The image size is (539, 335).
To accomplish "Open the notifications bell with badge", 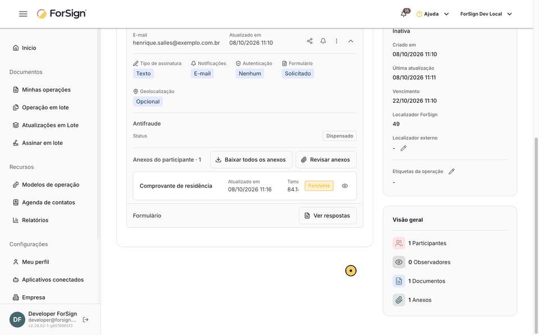I will point(404,13).
